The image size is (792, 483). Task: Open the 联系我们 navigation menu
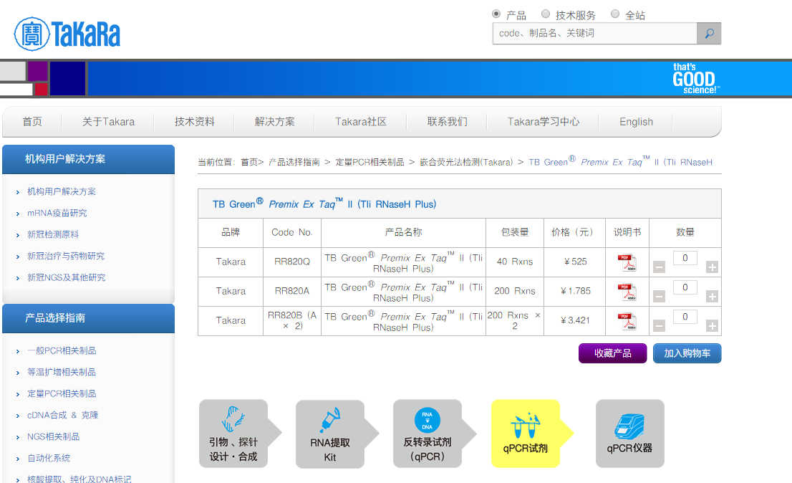pos(447,122)
